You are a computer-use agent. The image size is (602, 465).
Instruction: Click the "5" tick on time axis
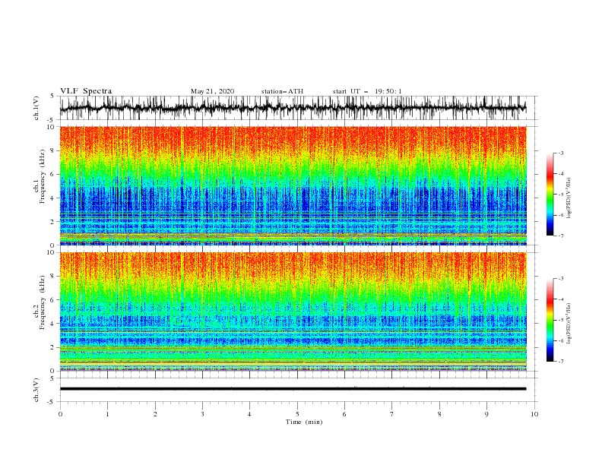click(297, 414)
